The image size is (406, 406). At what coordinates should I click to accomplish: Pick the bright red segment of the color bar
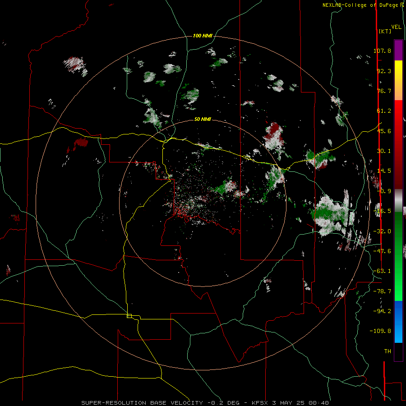pos(398,115)
